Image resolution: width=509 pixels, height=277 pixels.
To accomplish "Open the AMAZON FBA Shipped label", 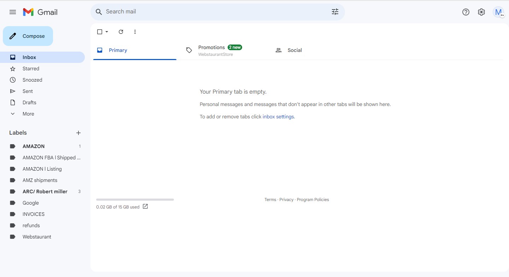I will pos(42,158).
